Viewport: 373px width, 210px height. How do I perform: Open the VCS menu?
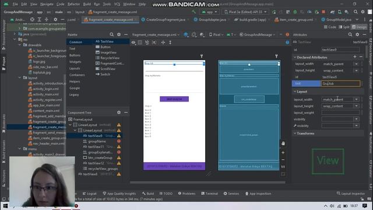click(117, 4)
